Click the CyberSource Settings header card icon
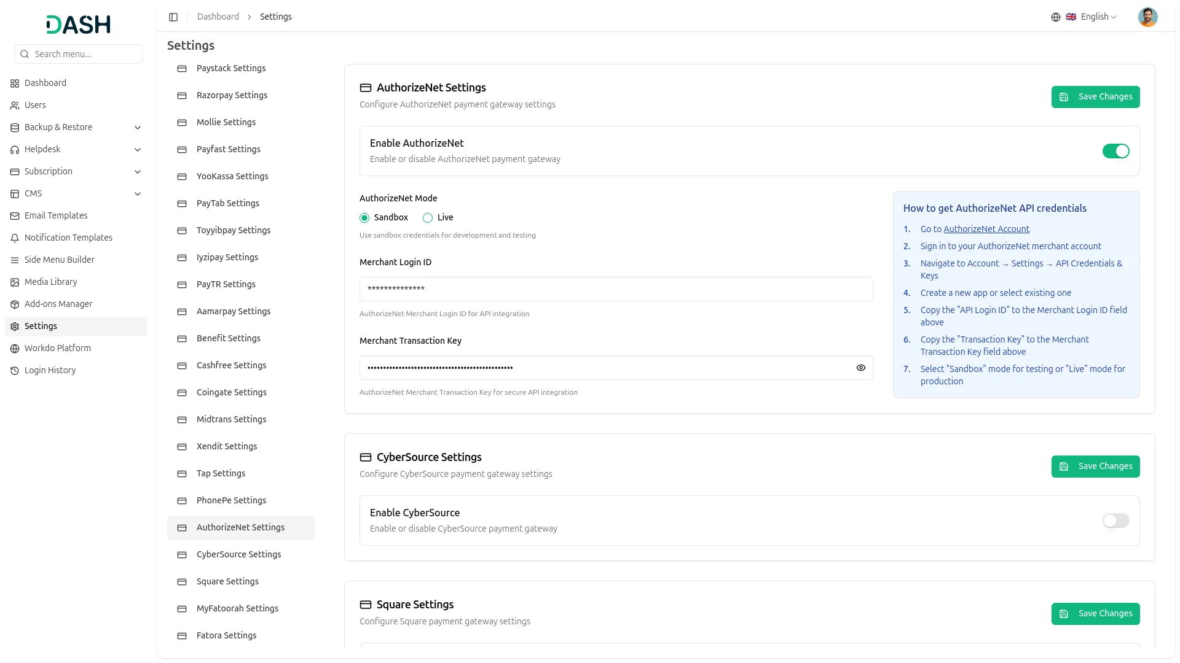 point(366,457)
